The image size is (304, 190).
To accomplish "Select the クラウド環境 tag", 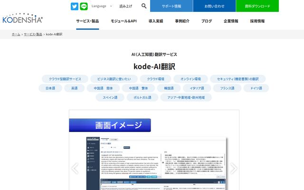I will (155, 79).
